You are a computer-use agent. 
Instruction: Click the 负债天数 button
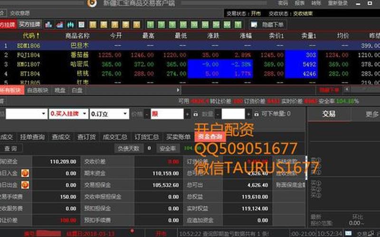point(129,148)
